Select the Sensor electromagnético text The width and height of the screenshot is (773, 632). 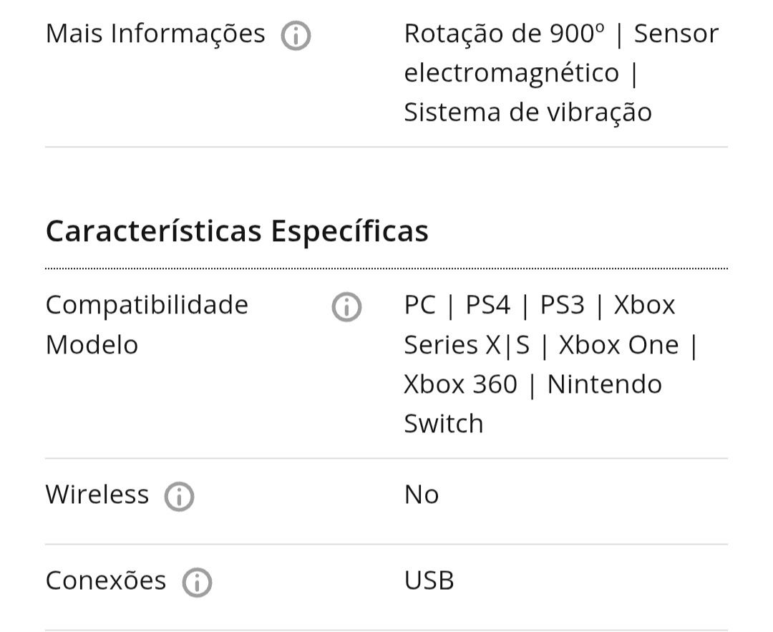(562, 54)
